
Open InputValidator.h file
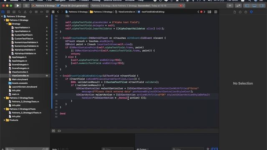pos(22,27)
